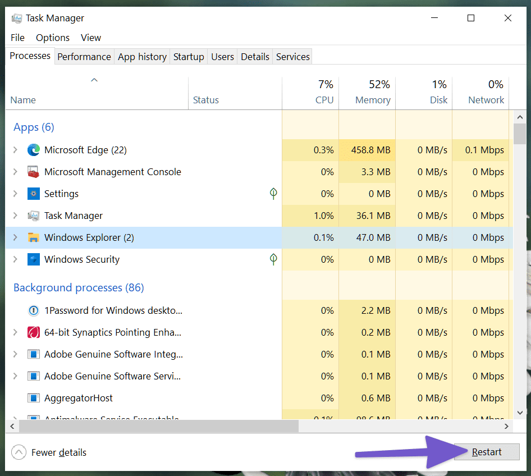Click the Task Manager row icon
Viewport: 531px width, 476px height.
coord(34,216)
